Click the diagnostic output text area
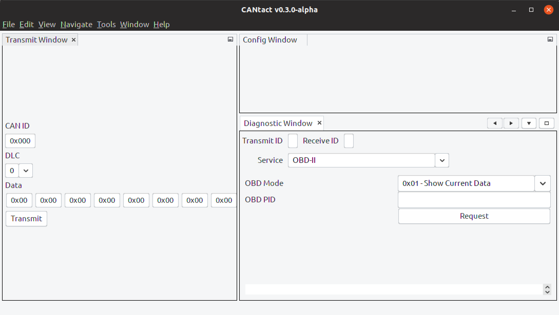 pyautogui.click(x=394, y=289)
